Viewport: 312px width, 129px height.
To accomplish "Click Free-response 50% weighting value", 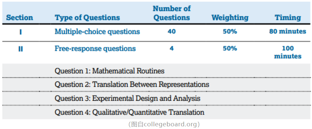I will coord(230,49).
